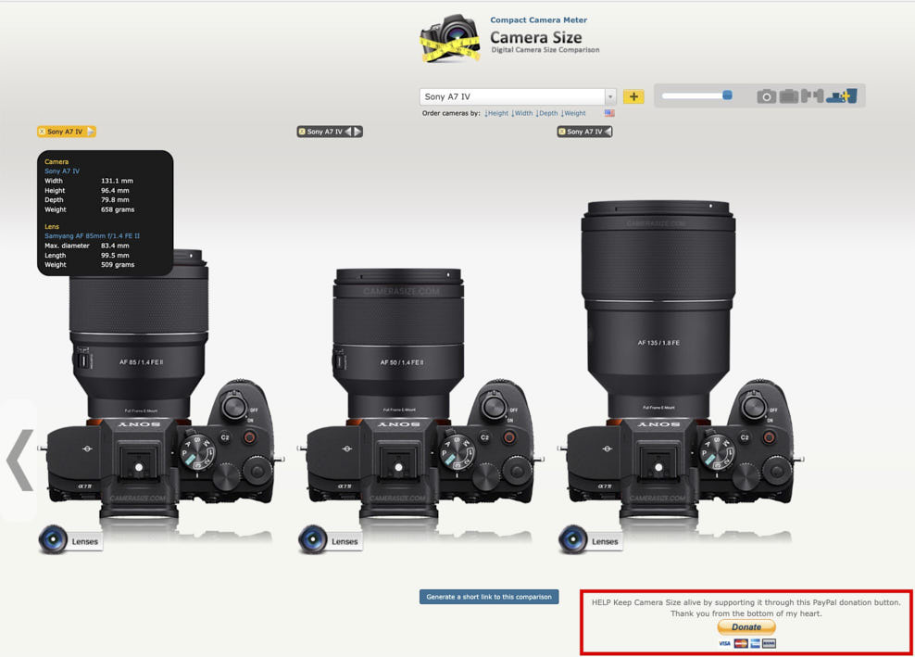
Task: Click the "HELP Keep Camera Size alive" message
Action: pyautogui.click(x=746, y=602)
